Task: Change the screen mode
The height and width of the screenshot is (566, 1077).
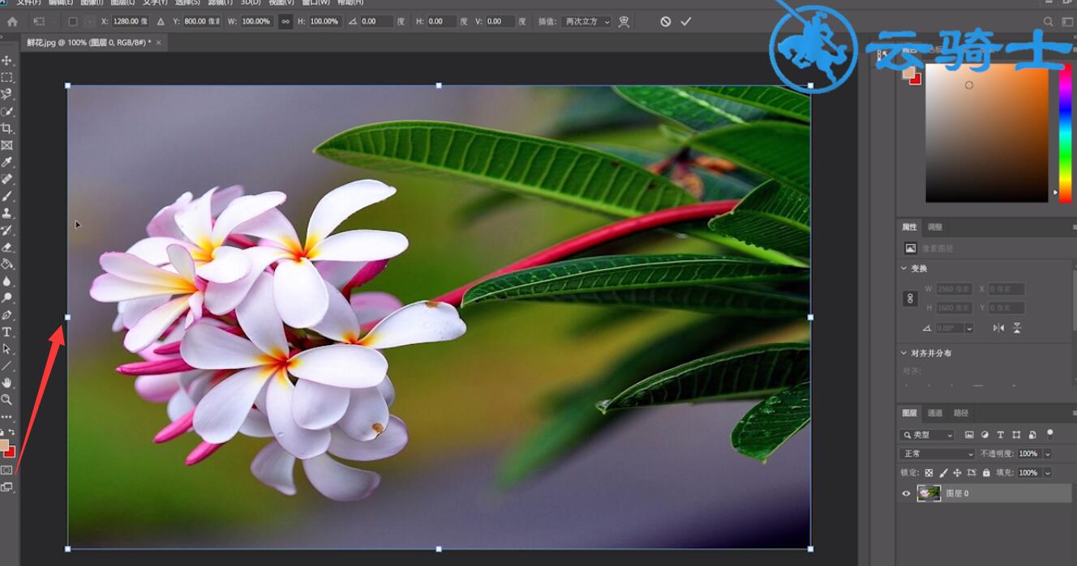Action: click(x=6, y=487)
